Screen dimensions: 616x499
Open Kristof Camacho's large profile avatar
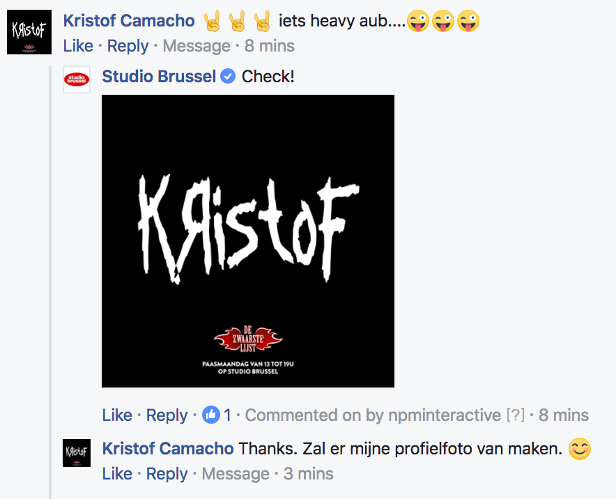(29, 32)
